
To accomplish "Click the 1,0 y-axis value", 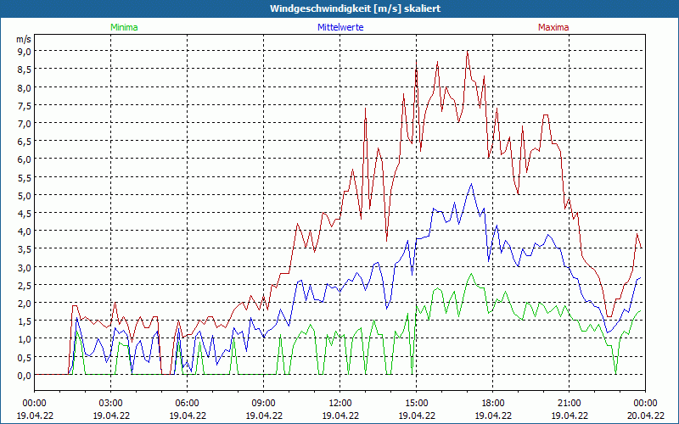I will (25, 339).
